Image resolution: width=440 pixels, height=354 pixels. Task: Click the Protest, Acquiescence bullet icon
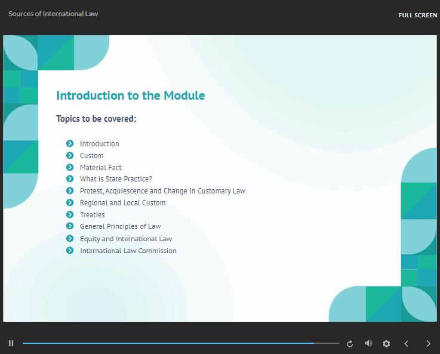70,191
